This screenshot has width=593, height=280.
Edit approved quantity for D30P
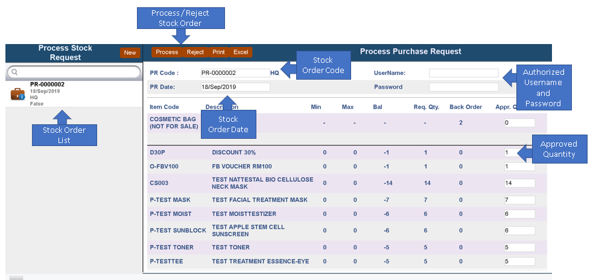pos(519,153)
